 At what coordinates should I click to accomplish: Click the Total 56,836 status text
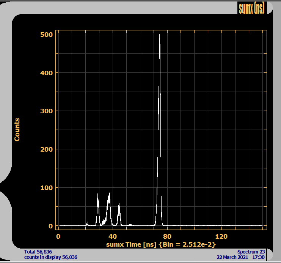[38, 252]
